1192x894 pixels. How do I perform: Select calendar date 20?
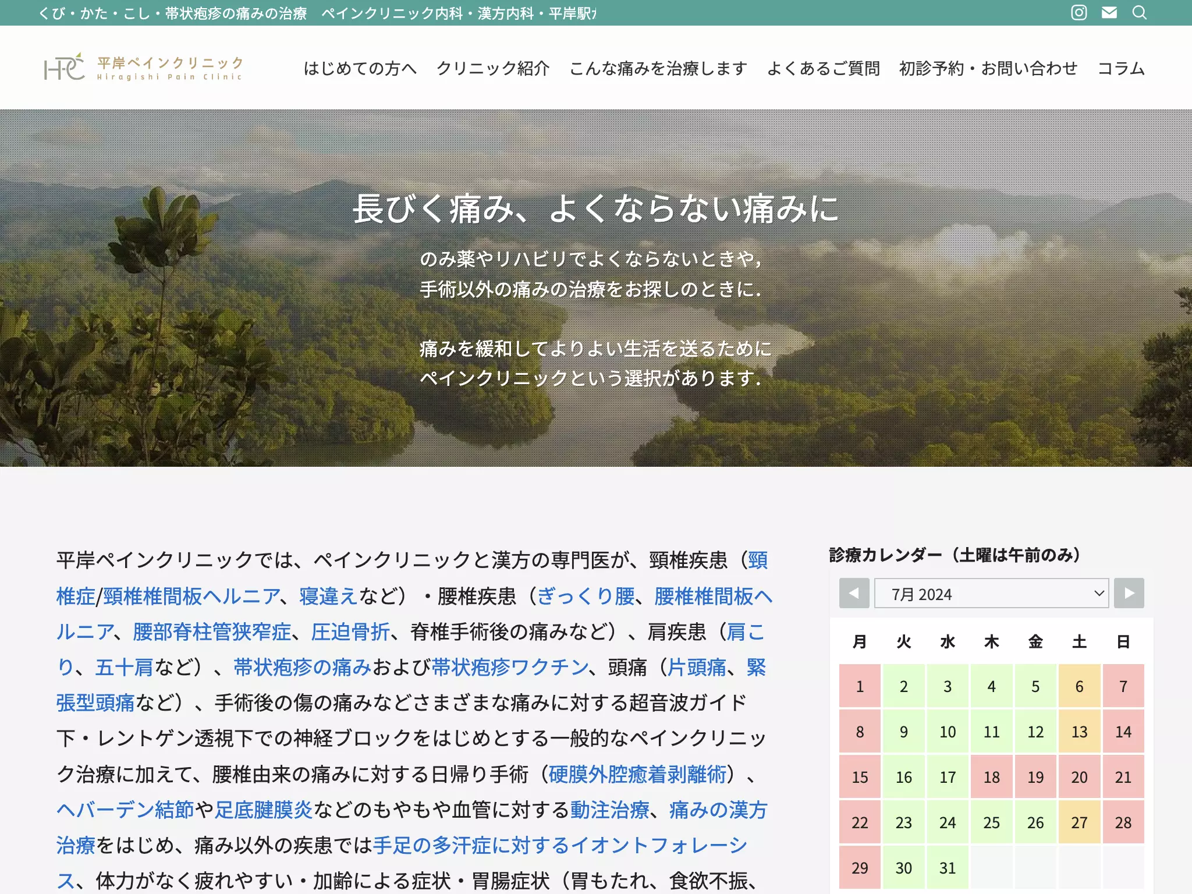(1079, 777)
